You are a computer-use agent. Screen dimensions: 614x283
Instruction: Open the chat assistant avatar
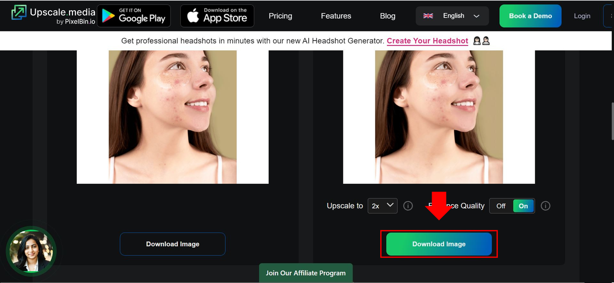31,251
